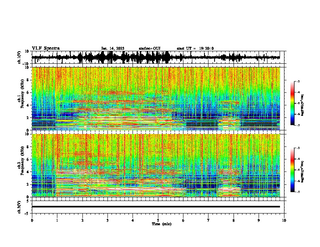320x247 pixels.
Task: Click the "-7" value on the ch.2 colorbar
Action: 298,192
